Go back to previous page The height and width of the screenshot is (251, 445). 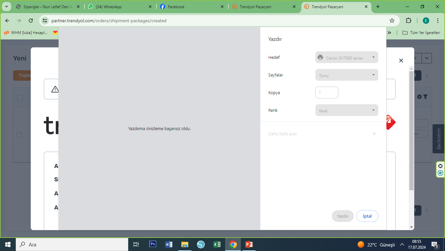tap(7, 21)
